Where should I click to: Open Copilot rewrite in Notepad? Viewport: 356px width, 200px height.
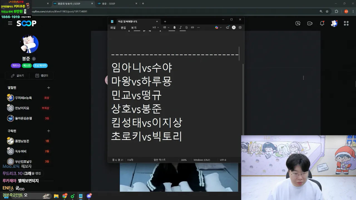216,27
